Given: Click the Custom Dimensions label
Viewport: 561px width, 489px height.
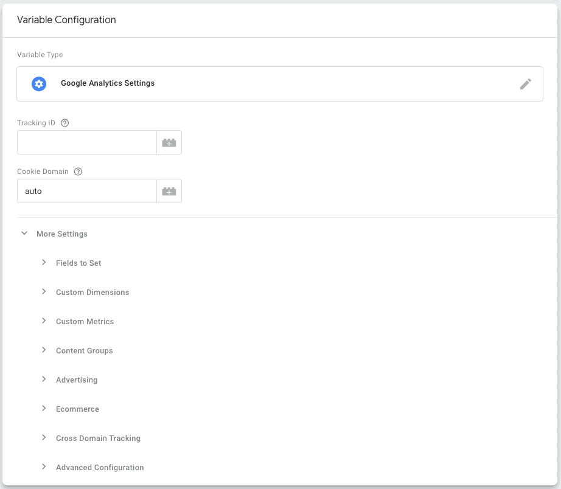Looking at the screenshot, I should (x=92, y=293).
